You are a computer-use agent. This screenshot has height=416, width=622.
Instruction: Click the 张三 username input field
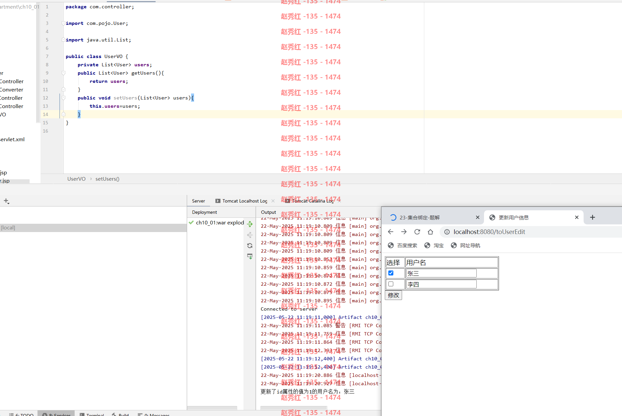(x=441, y=273)
